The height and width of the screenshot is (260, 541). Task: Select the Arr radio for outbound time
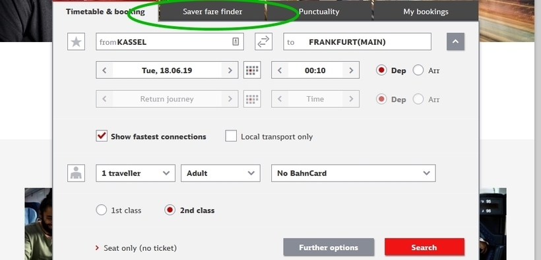click(x=418, y=70)
